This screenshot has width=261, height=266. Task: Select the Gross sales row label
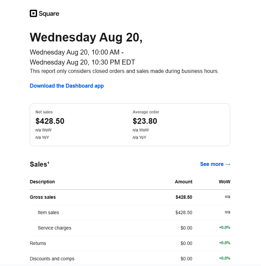tap(43, 197)
